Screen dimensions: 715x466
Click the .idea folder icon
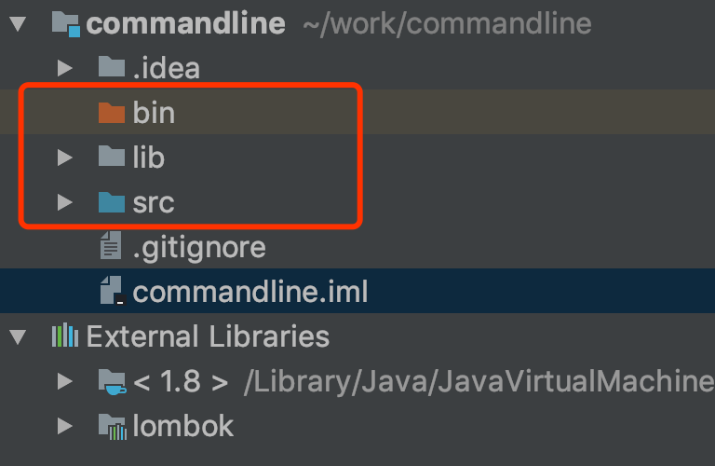(111, 67)
